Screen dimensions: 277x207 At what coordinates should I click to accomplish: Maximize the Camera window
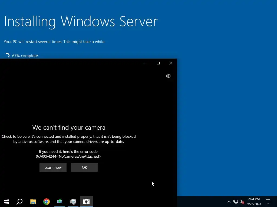(158, 63)
